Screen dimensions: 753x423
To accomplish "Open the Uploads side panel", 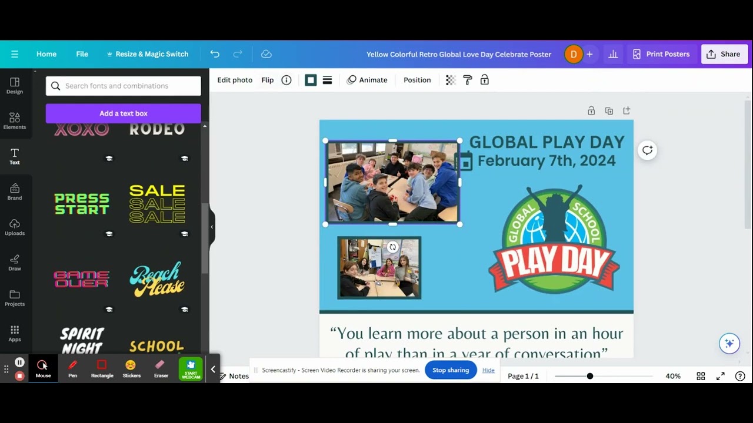I will 15,227.
